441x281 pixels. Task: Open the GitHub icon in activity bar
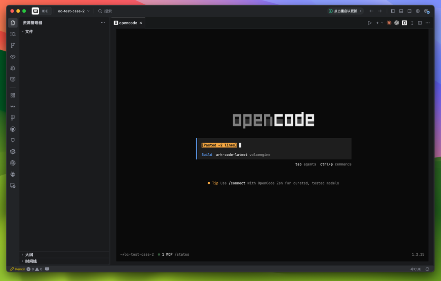pyautogui.click(x=13, y=129)
